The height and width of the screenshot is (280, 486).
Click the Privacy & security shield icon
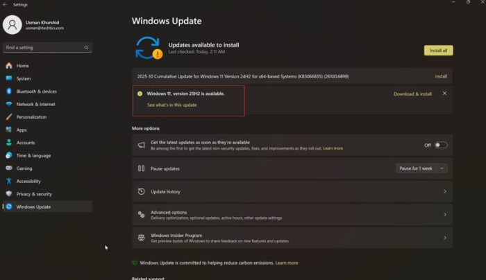pos(9,194)
